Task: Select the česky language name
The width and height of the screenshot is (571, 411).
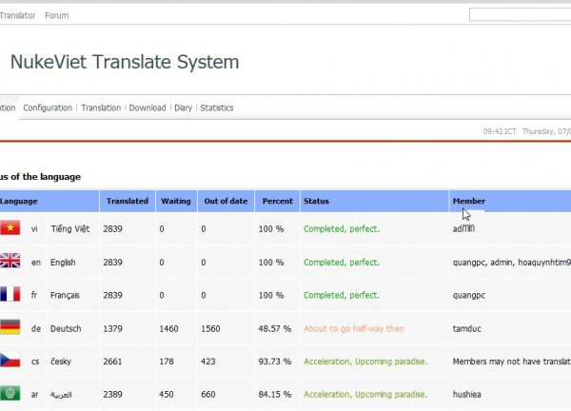Action: (x=61, y=362)
